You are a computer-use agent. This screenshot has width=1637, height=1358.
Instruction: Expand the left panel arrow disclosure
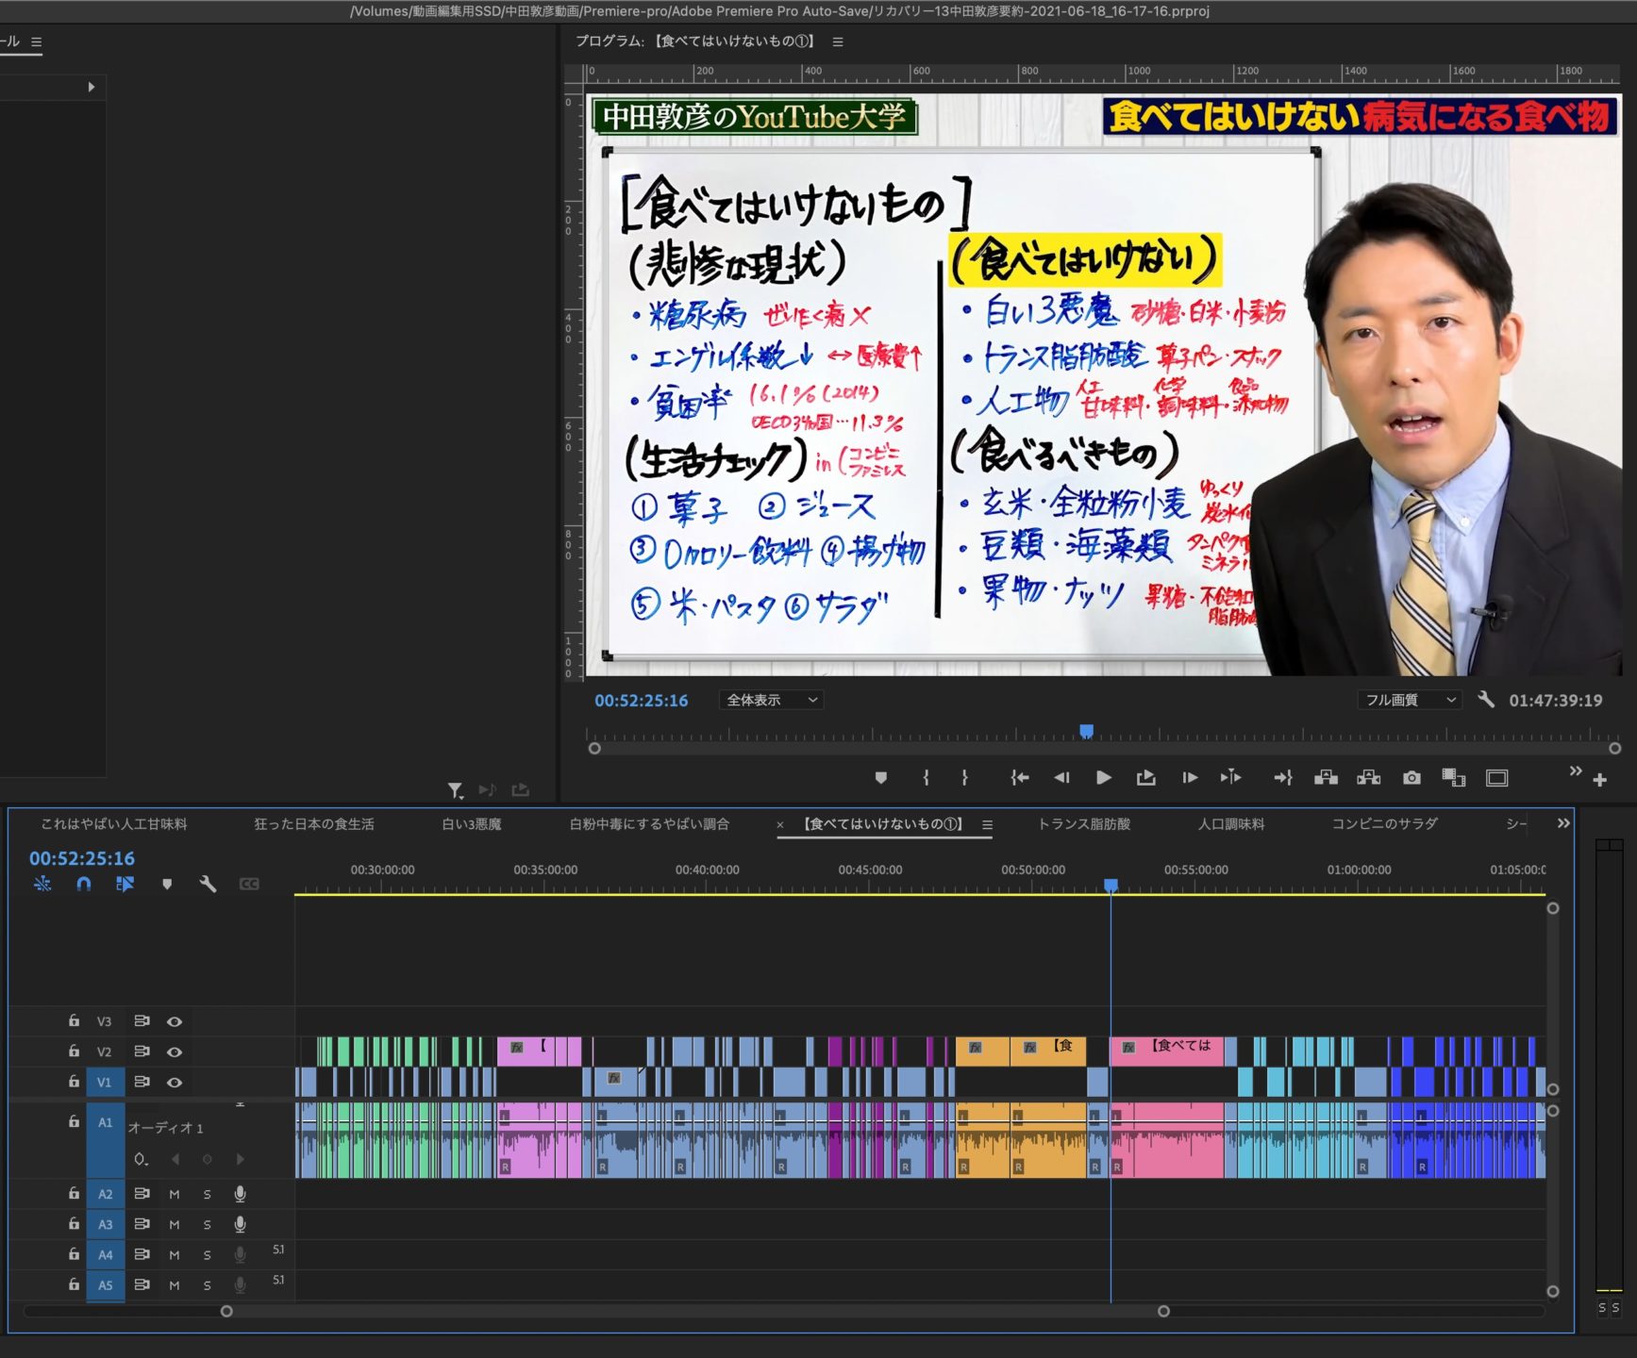point(92,87)
